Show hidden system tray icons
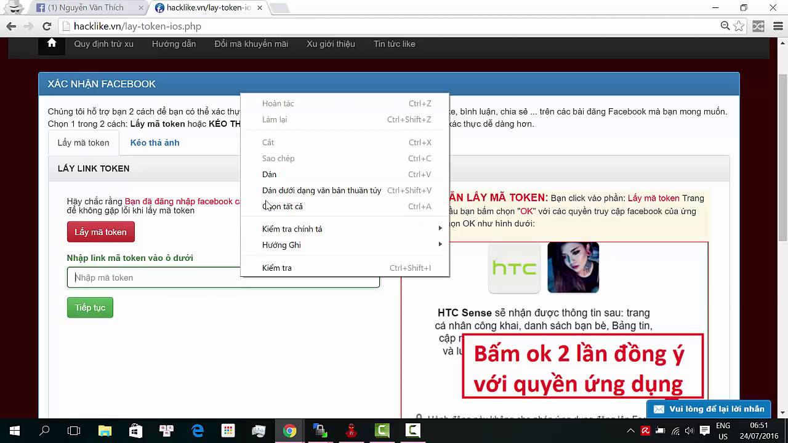This screenshot has width=788, height=443. [x=631, y=431]
